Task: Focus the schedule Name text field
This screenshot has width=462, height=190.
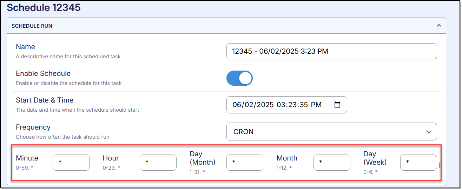Action: [x=331, y=51]
